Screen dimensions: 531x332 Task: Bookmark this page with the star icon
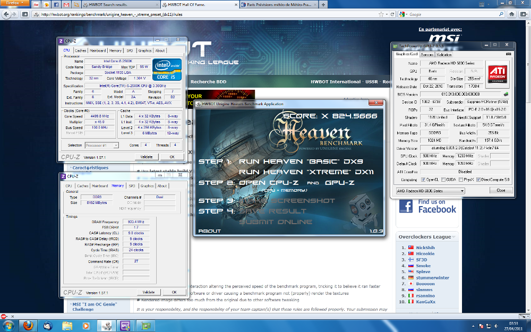click(381, 14)
